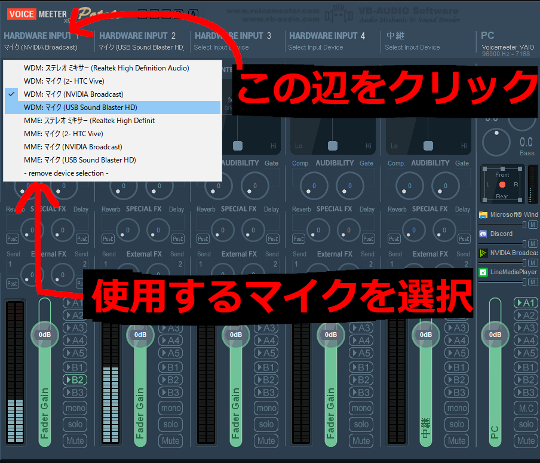Mute the Microsoft Windows app with its M button
540x463 pixels.
(533, 225)
